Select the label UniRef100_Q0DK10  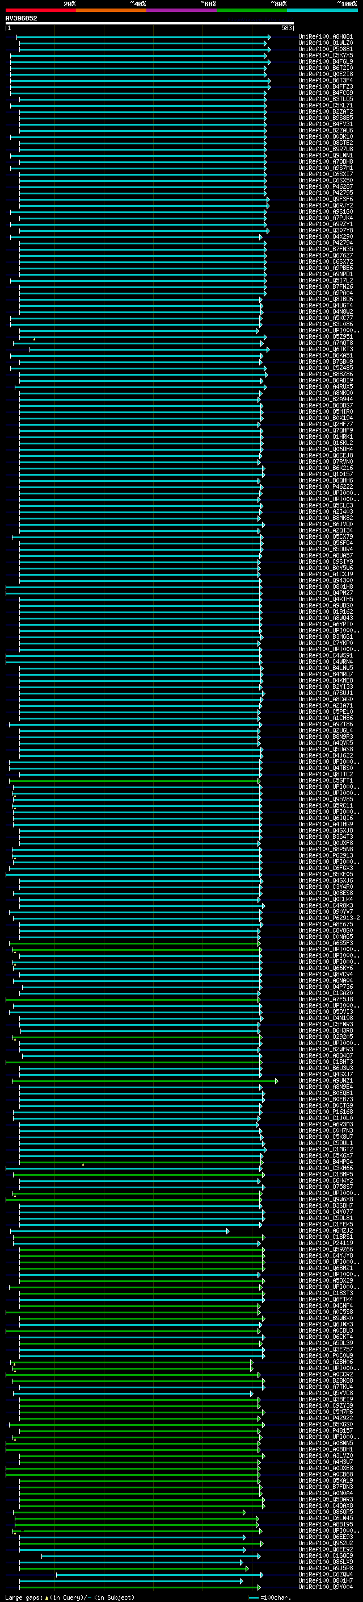click(326, 137)
